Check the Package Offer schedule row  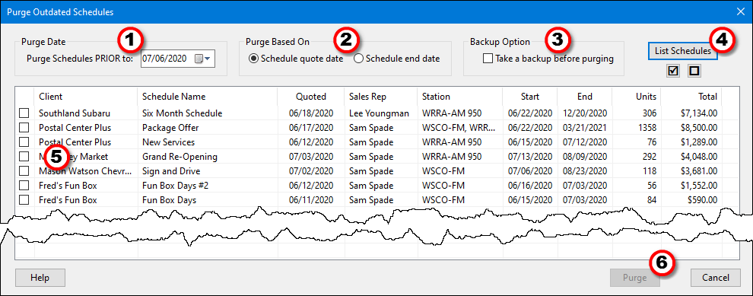[24, 128]
